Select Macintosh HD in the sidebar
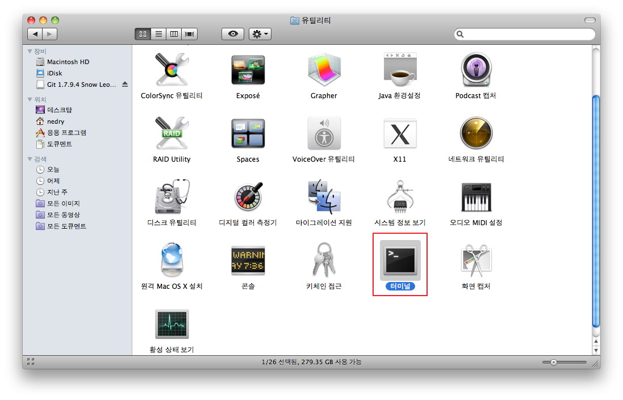623x400 pixels. coord(68,62)
